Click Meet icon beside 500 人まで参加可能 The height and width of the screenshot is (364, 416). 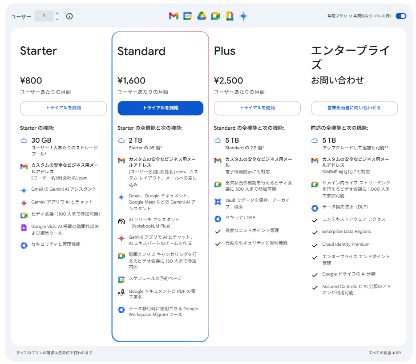218,184
